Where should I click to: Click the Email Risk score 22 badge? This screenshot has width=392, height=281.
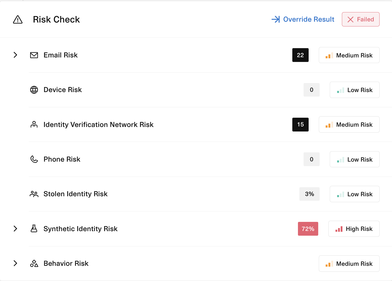[x=300, y=55]
